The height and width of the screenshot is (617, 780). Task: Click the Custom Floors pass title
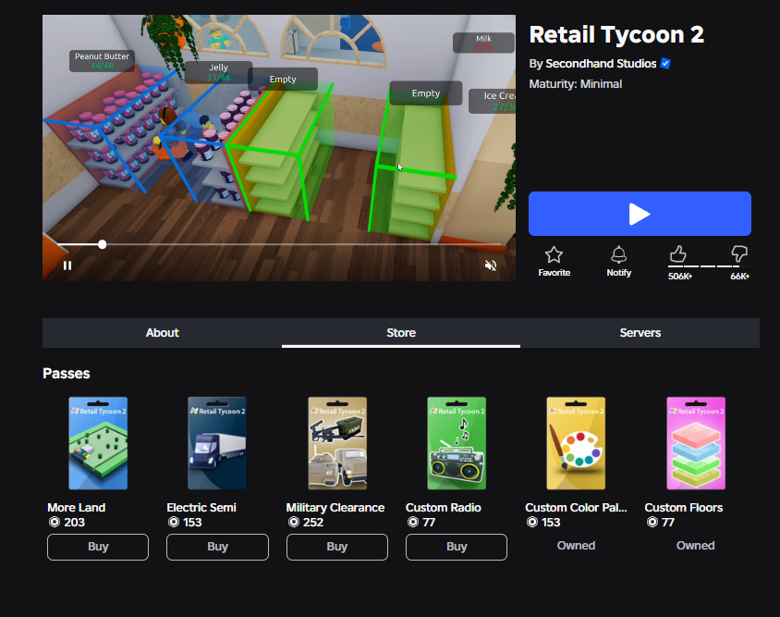(684, 508)
